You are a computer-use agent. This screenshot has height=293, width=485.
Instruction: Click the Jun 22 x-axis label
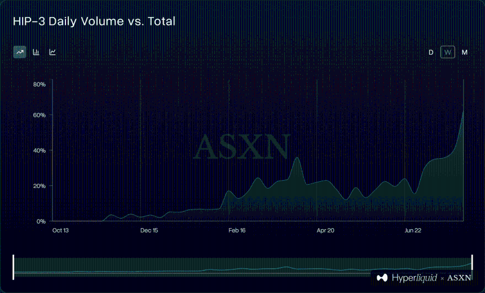point(413,230)
